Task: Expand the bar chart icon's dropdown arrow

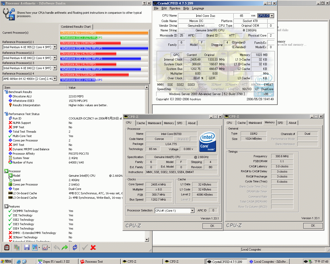Action: point(39,247)
